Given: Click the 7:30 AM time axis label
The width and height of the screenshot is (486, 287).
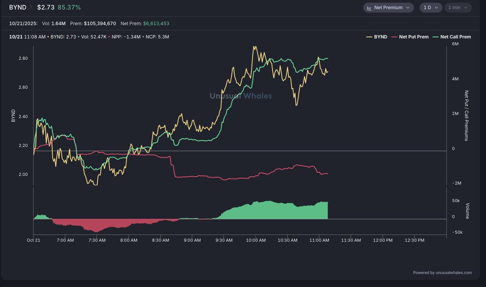Looking at the screenshot, I should click(96, 240).
